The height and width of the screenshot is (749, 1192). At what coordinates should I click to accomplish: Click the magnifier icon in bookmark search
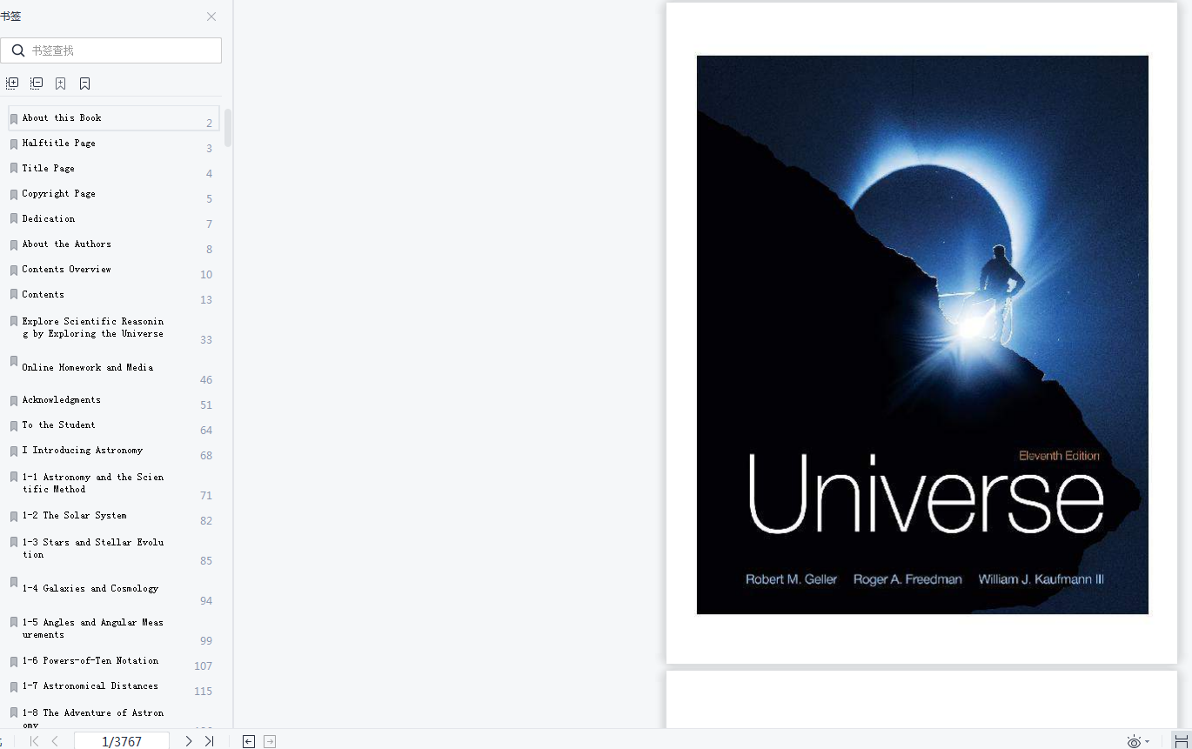[17, 50]
